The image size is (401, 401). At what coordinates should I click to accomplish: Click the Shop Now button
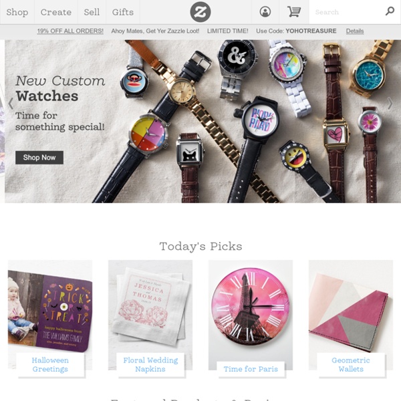[39, 158]
